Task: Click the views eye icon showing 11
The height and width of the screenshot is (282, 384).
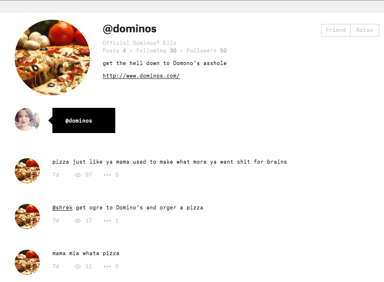Action: 78,266
